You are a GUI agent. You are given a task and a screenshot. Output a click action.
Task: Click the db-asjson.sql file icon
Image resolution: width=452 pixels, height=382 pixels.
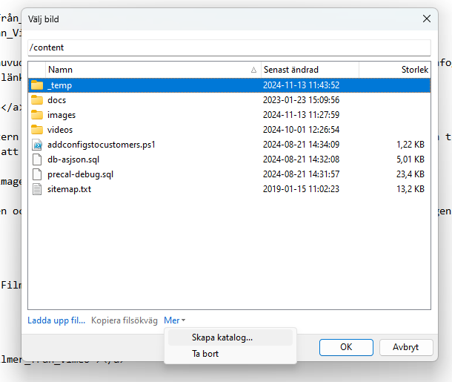[x=37, y=159]
